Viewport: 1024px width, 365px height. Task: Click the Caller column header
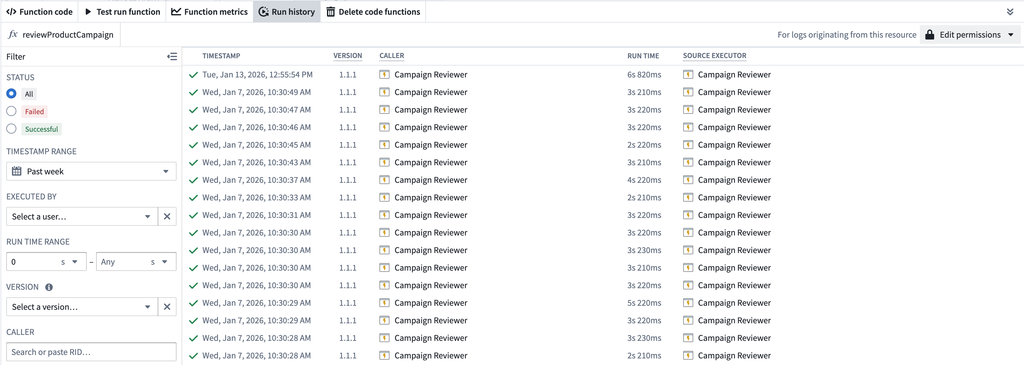[x=392, y=56]
